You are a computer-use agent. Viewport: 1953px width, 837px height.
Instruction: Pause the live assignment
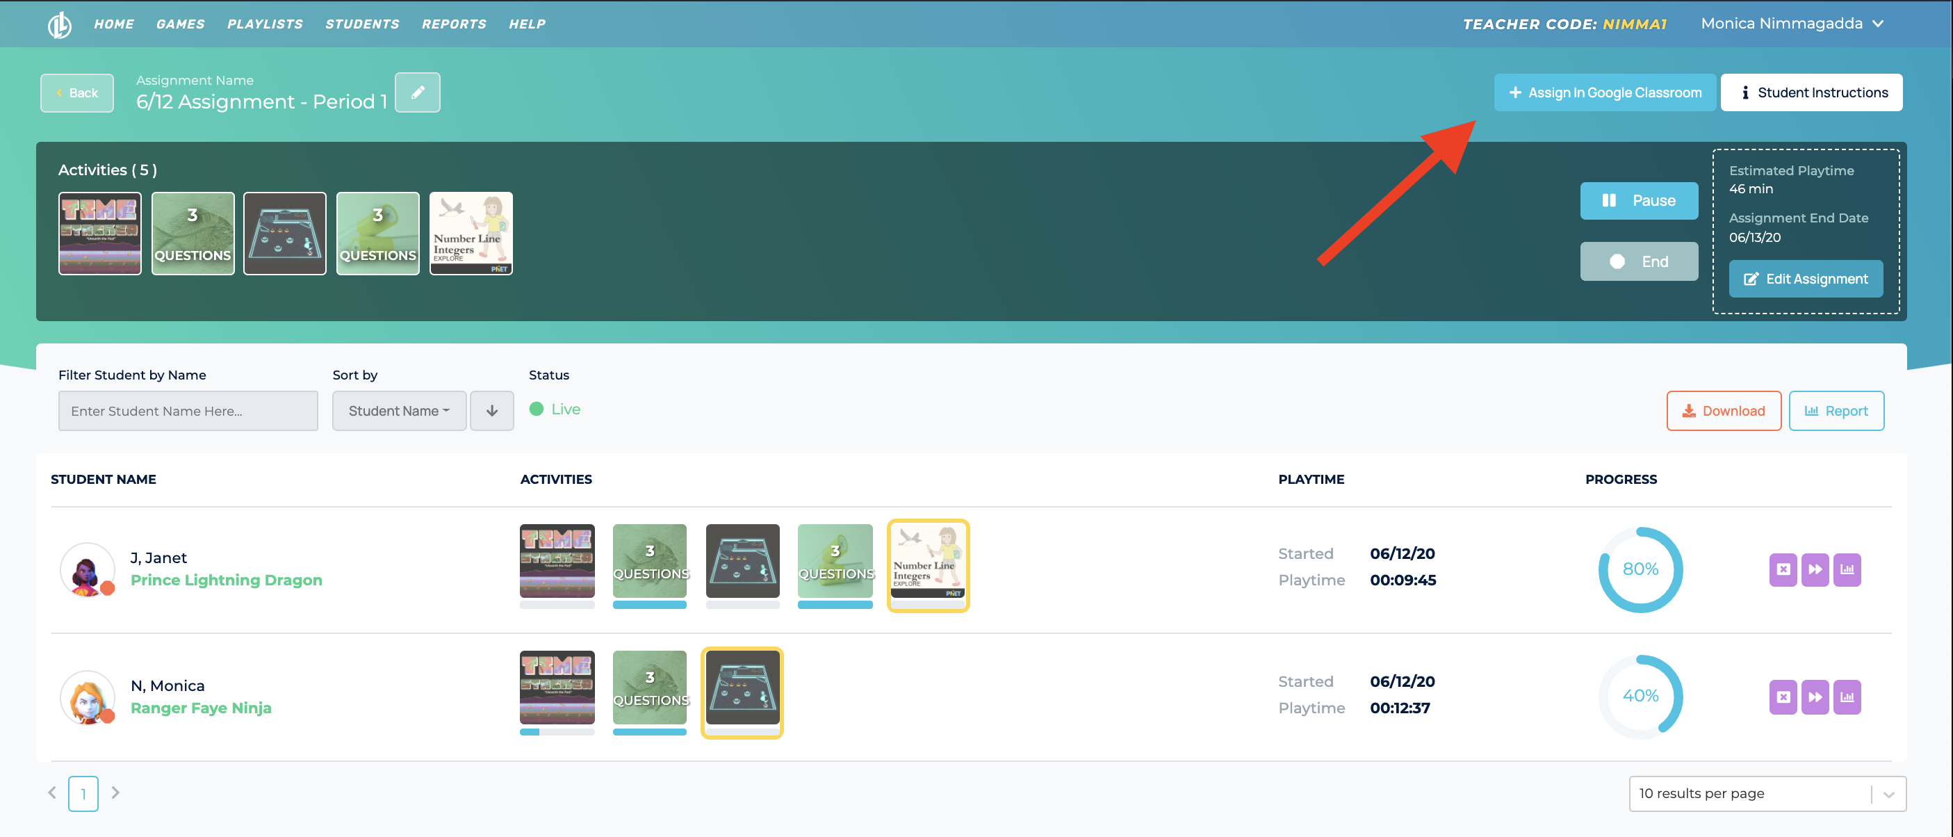[1638, 201]
